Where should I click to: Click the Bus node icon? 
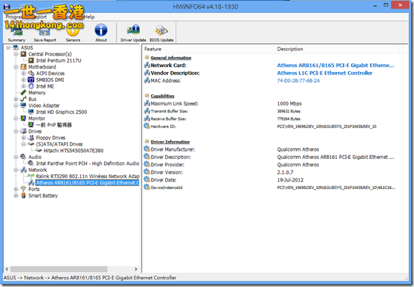[23, 99]
